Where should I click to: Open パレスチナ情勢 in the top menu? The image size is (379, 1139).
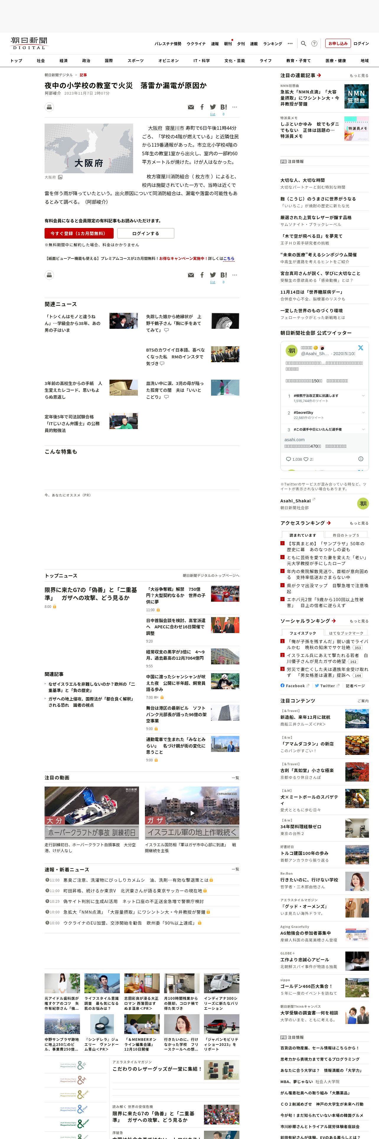(x=168, y=44)
